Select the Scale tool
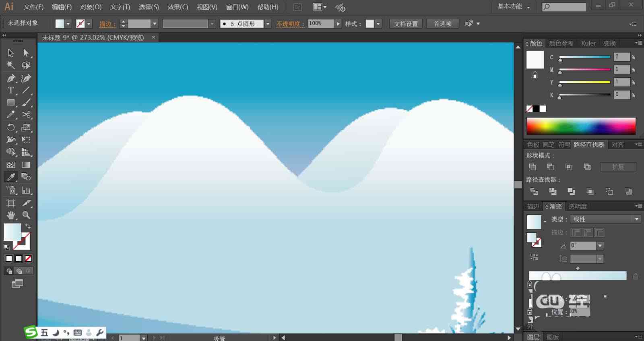This screenshot has height=341, width=644. tap(26, 128)
